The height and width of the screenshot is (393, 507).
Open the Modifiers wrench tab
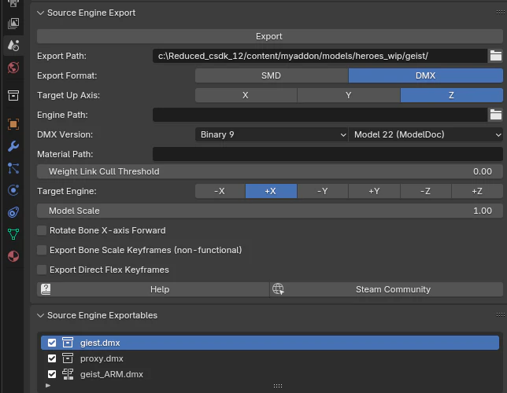pos(13,146)
